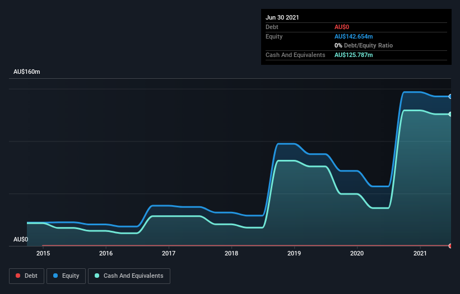460x294 pixels.
Task: Click the 2015 axis label
Action: point(43,253)
